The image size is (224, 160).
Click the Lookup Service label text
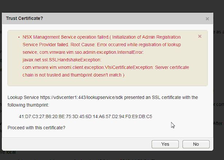point(23,97)
